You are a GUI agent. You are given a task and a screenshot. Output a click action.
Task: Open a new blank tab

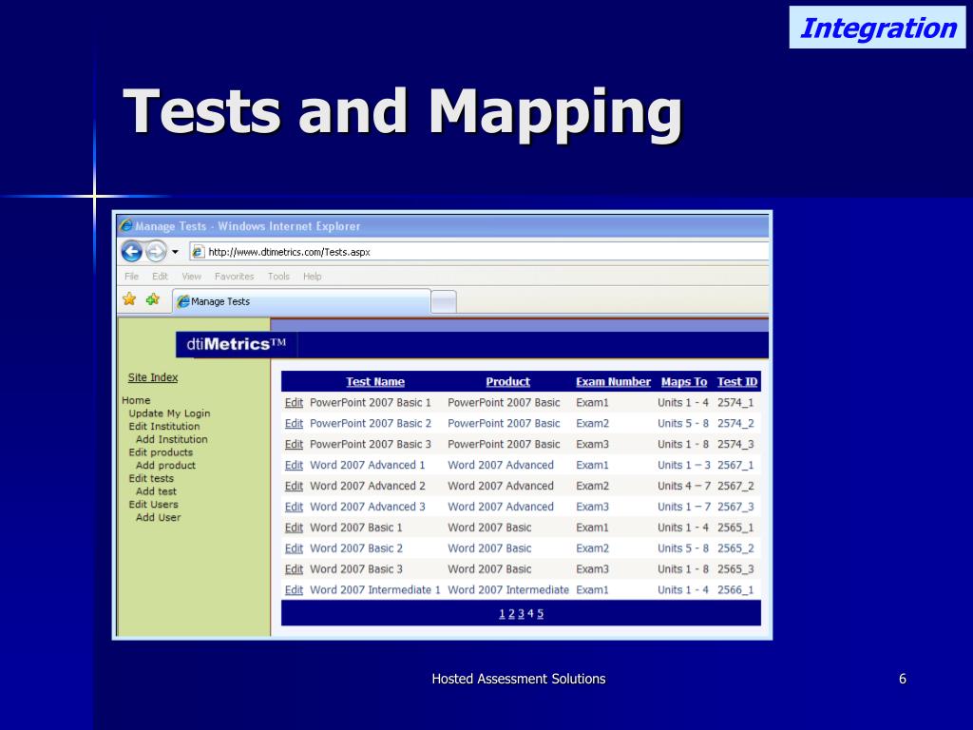pos(444,302)
